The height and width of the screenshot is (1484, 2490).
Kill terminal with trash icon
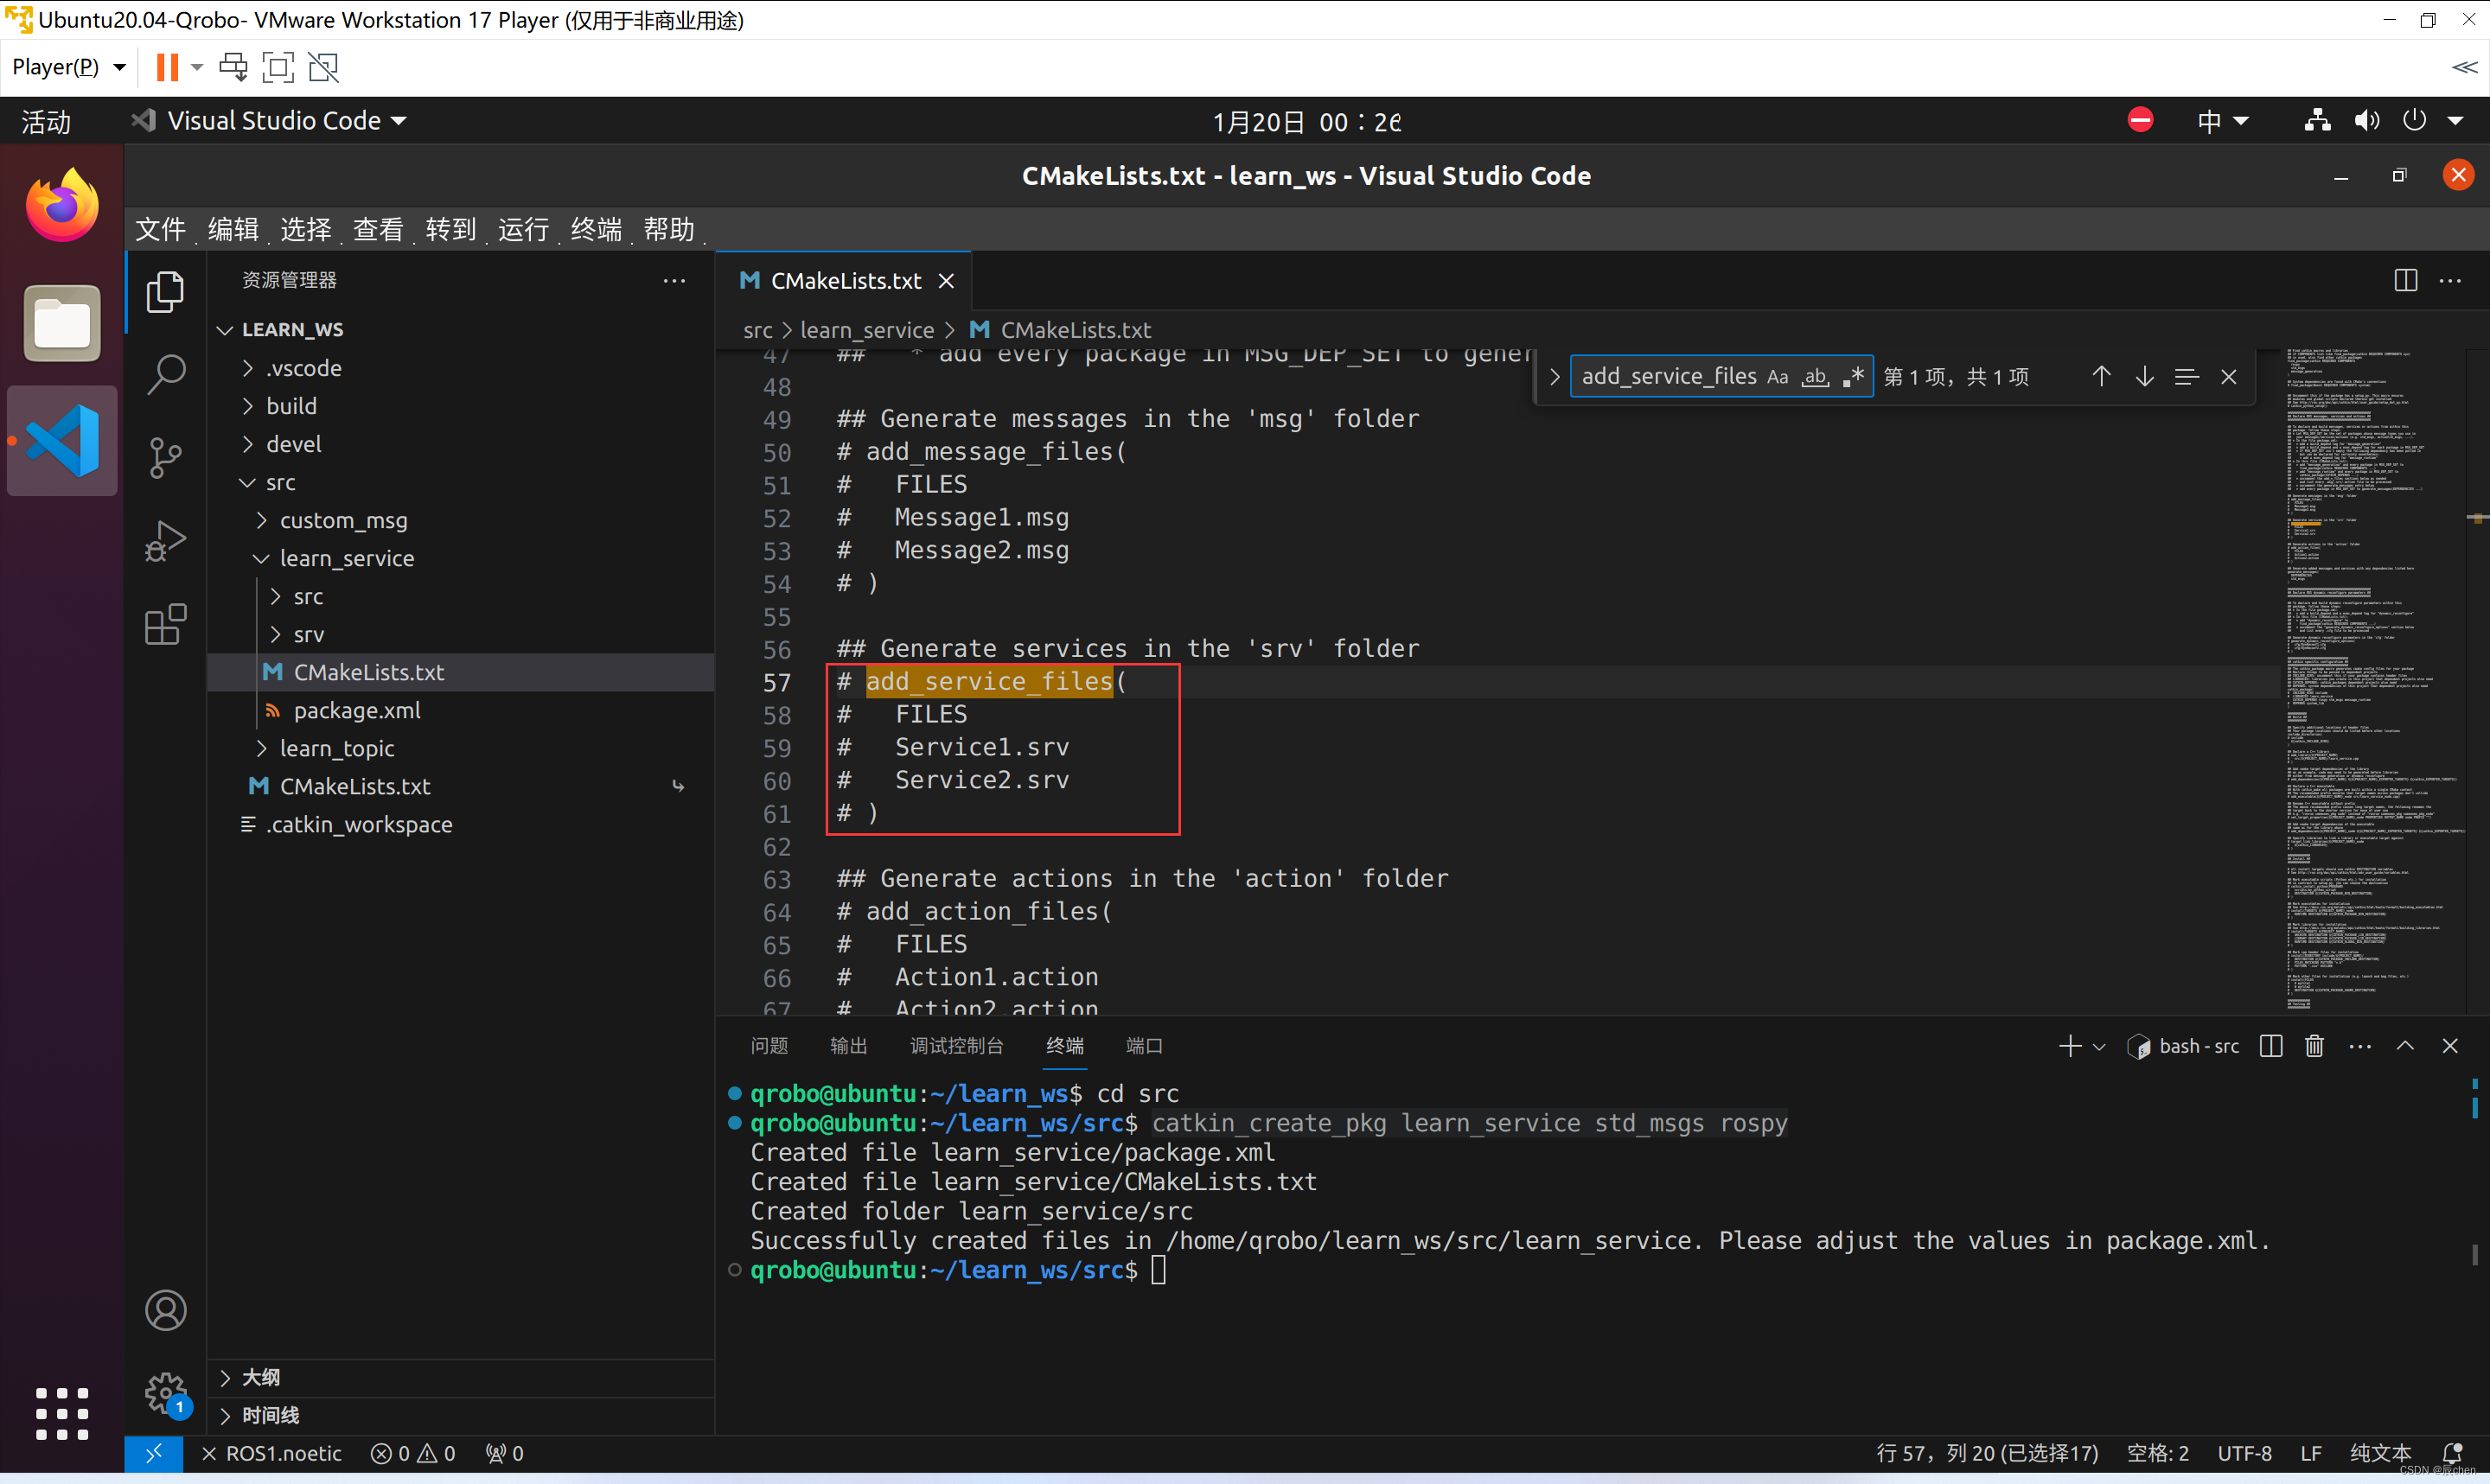click(x=2314, y=1046)
